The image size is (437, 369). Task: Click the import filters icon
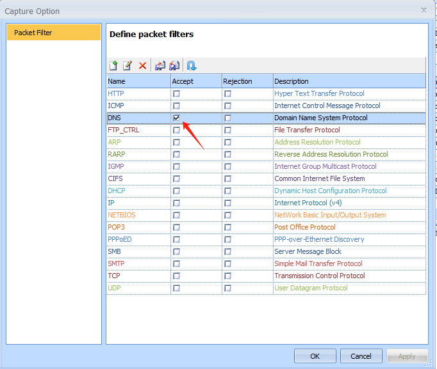tap(174, 66)
